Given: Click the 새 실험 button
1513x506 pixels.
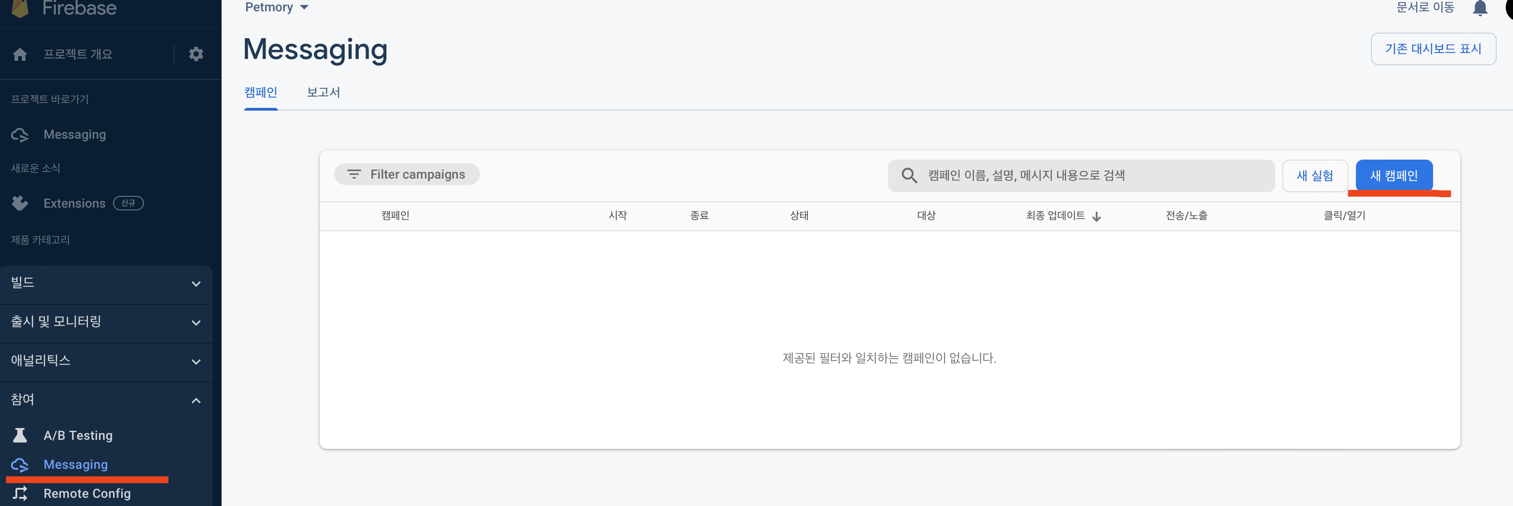Looking at the screenshot, I should tap(1315, 175).
